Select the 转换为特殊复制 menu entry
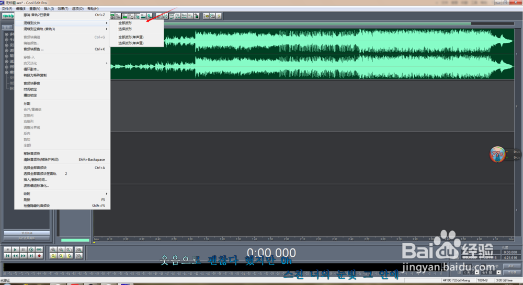Screen dimensions: 523x285 tap(62, 75)
